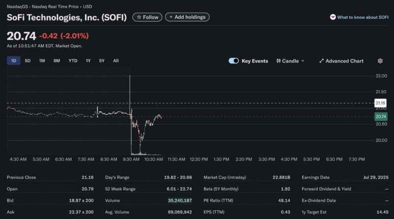Click the current price 20.74 headline
Image resolution: width=394 pixels, height=219 pixels.
point(21,36)
